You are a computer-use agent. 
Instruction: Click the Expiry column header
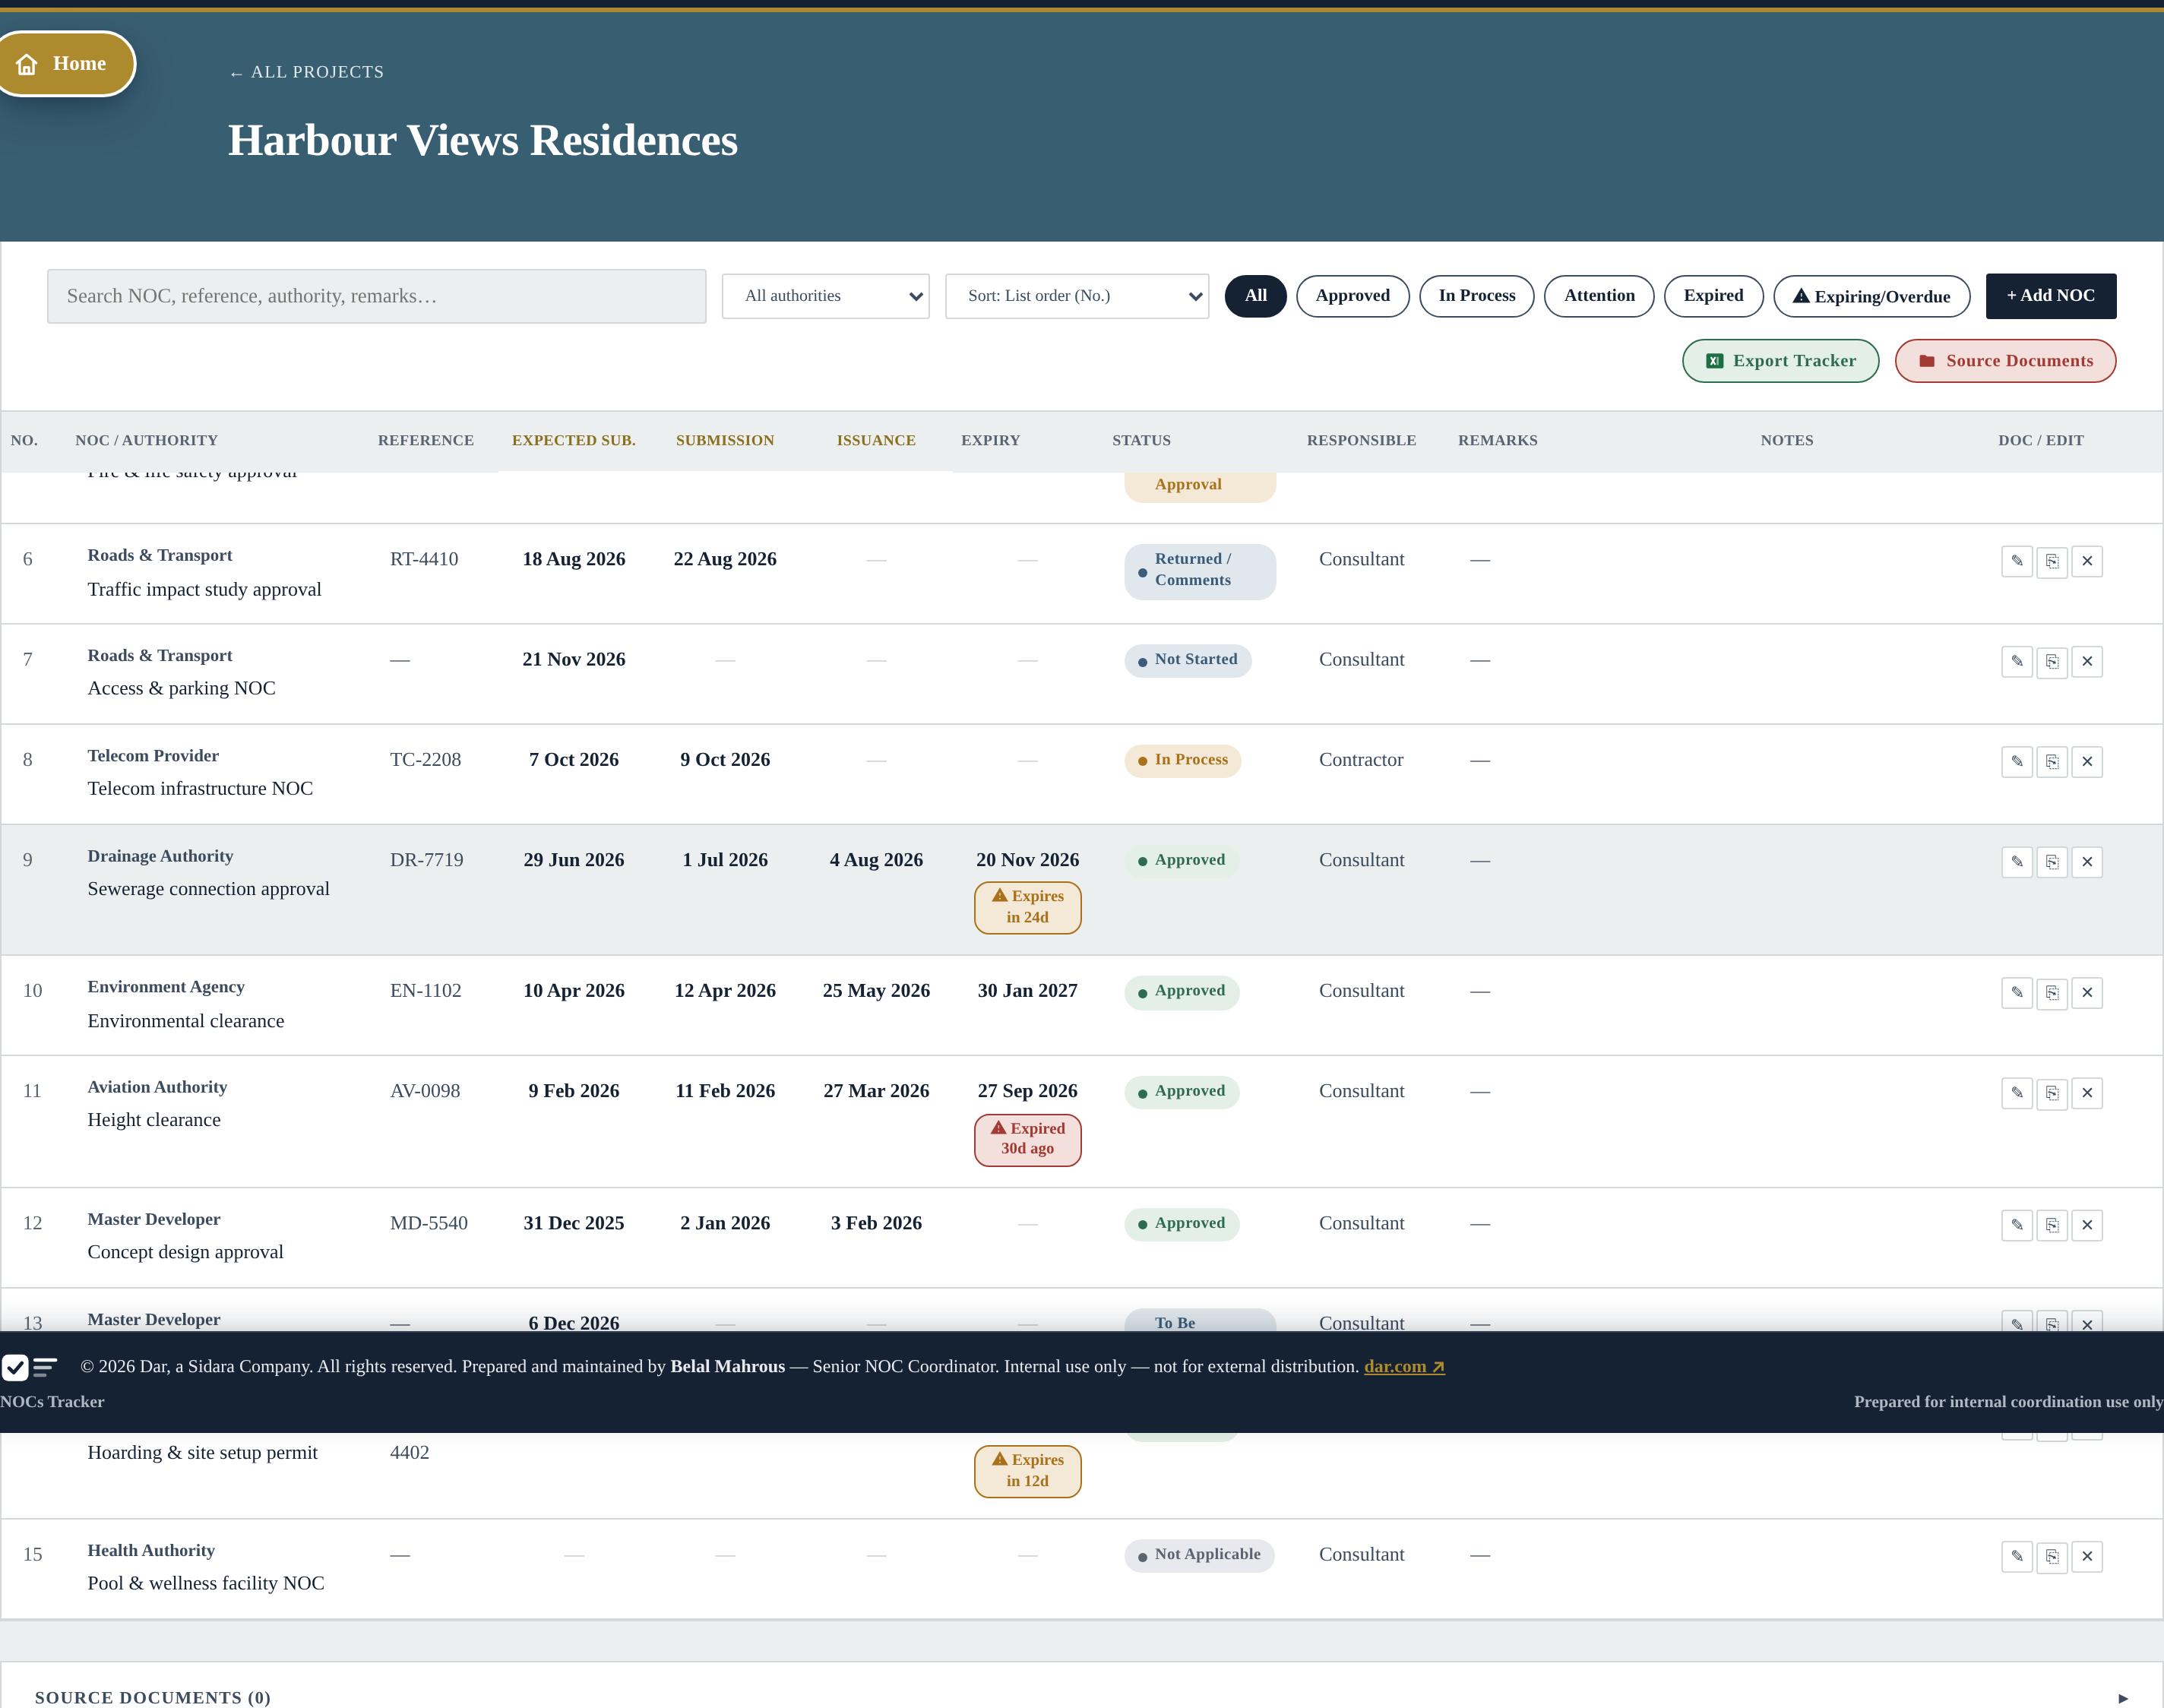pos(990,440)
